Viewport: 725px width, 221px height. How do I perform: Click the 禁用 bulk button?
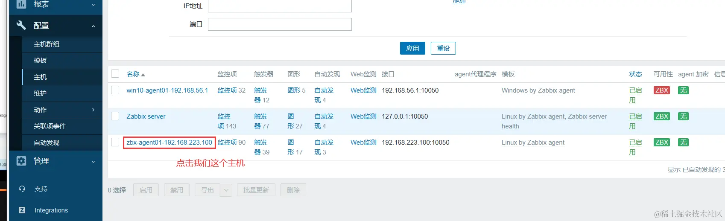pyautogui.click(x=177, y=190)
